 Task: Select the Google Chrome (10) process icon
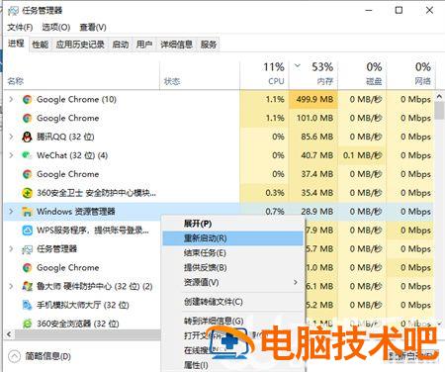click(x=27, y=99)
